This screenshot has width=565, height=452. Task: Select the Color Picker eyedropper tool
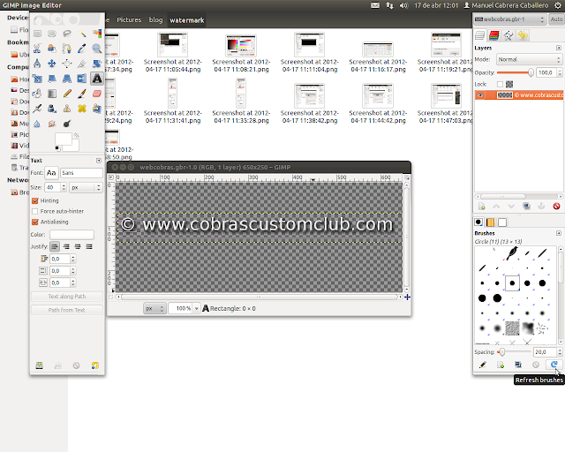[82, 49]
